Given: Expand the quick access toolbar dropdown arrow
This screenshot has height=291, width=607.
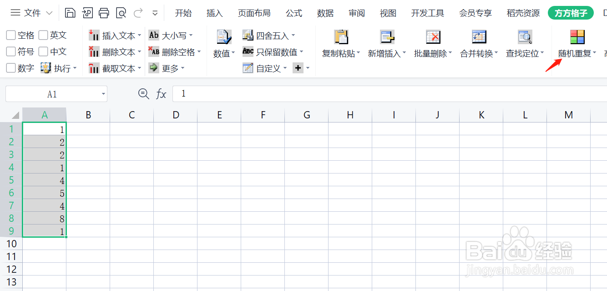Looking at the screenshot, I should point(155,13).
